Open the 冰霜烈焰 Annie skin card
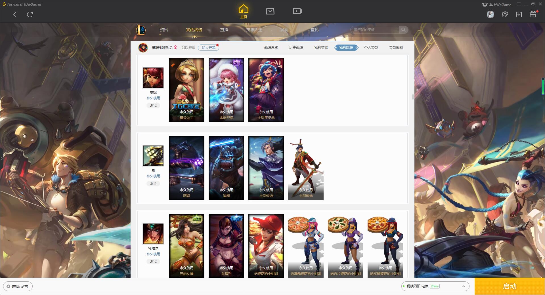Screen dimensions: 545x295 226,90
